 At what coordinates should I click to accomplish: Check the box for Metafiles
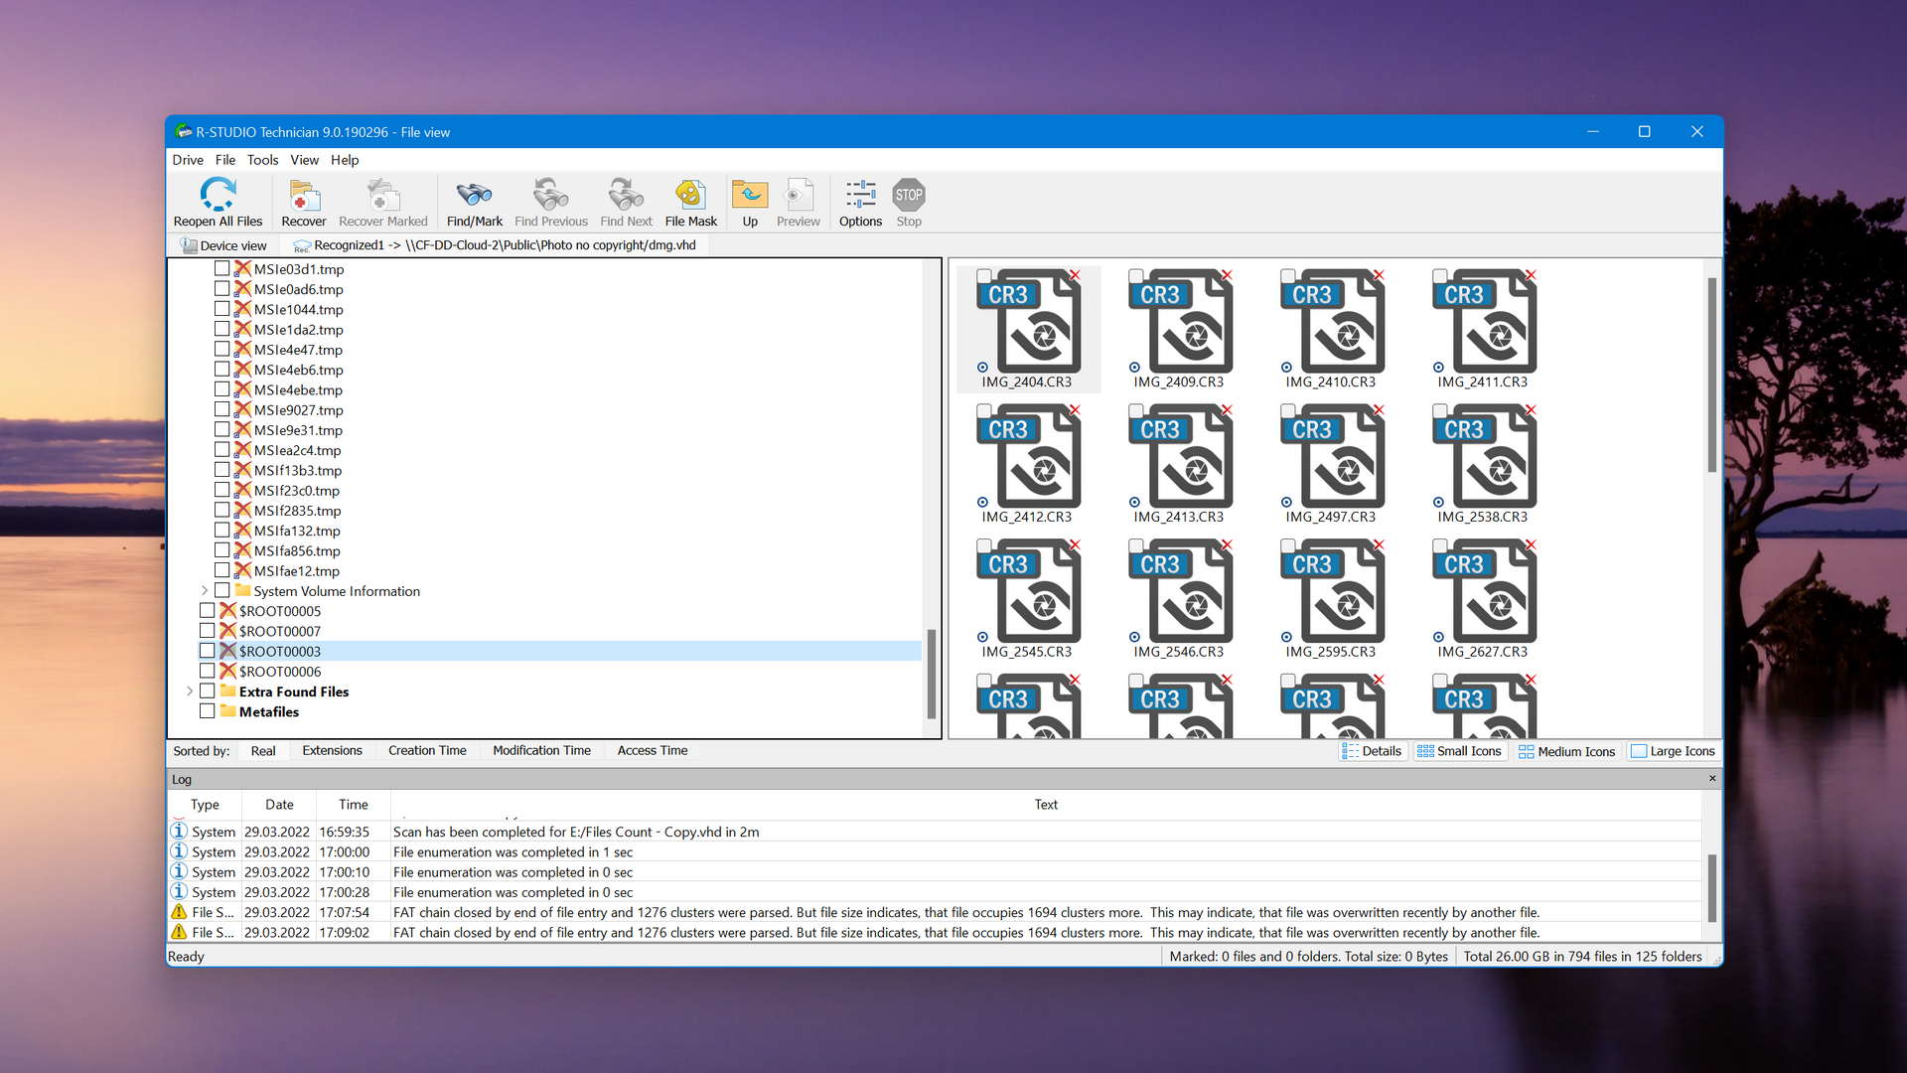pyautogui.click(x=207, y=711)
